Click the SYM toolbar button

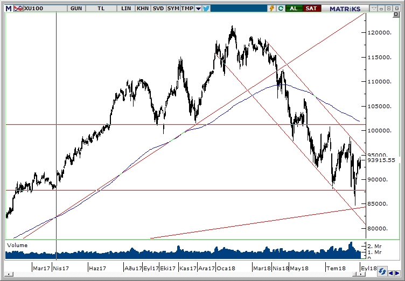click(x=173, y=9)
